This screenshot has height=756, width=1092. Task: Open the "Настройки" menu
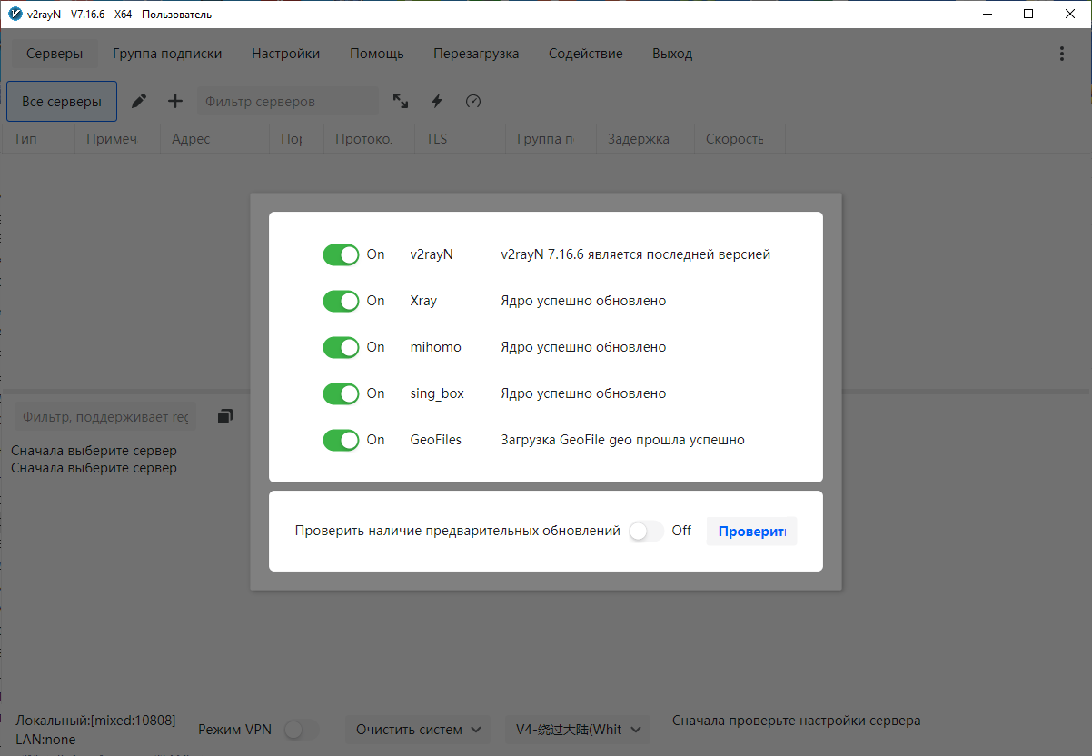pyautogui.click(x=285, y=54)
